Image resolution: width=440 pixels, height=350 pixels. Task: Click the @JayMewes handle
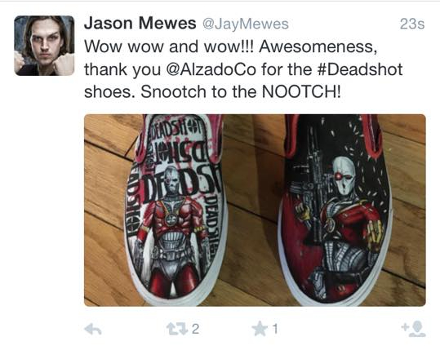pos(245,24)
